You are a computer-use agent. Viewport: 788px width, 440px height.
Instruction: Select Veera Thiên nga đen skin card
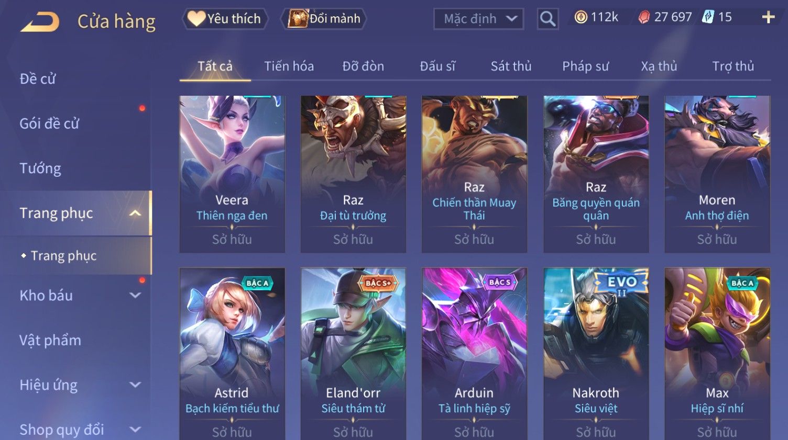pos(232,174)
